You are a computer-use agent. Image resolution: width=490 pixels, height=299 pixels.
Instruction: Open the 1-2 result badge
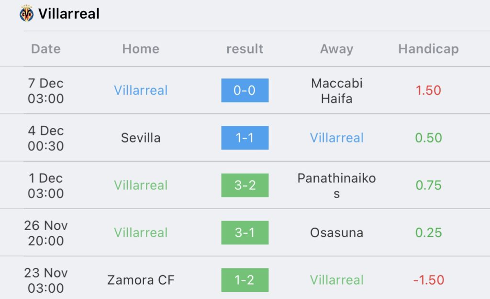(x=245, y=280)
